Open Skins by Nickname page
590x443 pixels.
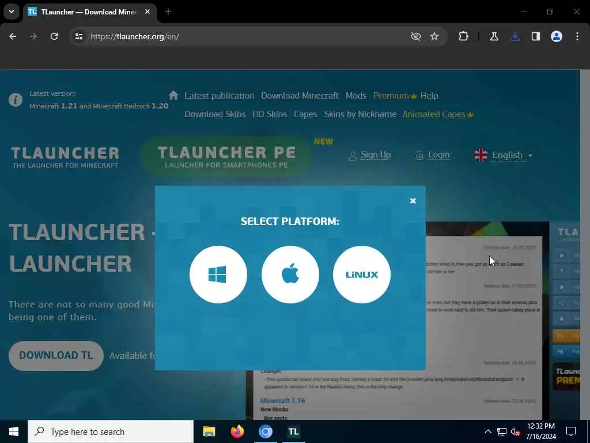[360, 114]
